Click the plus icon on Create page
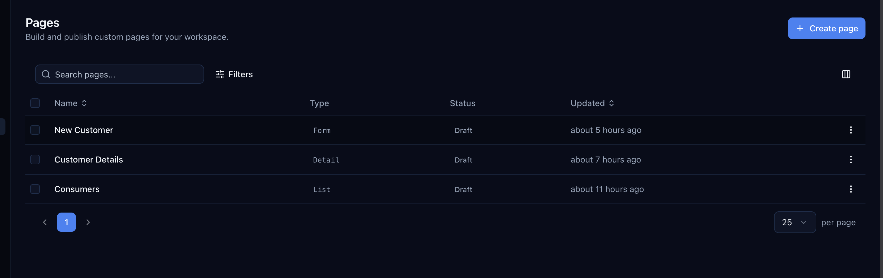 tap(800, 28)
